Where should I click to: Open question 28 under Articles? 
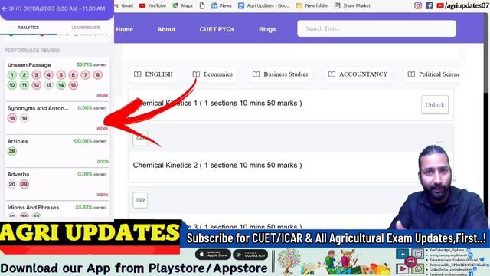pyautogui.click(x=12, y=152)
